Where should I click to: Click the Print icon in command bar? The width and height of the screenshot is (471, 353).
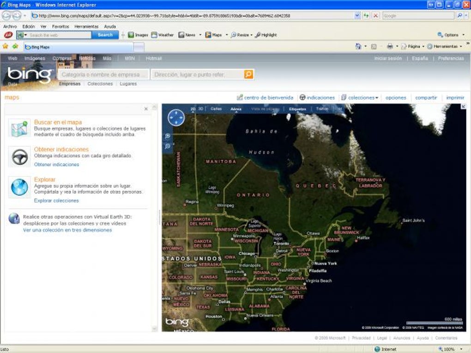(390, 47)
